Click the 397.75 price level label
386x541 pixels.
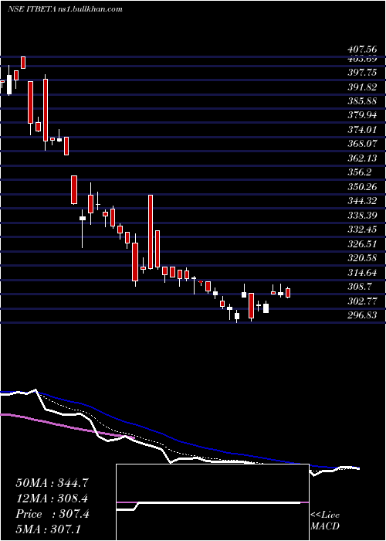click(362, 73)
